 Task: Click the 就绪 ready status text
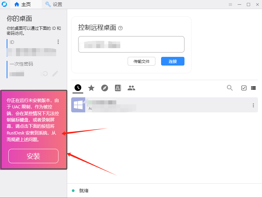click(x=84, y=191)
